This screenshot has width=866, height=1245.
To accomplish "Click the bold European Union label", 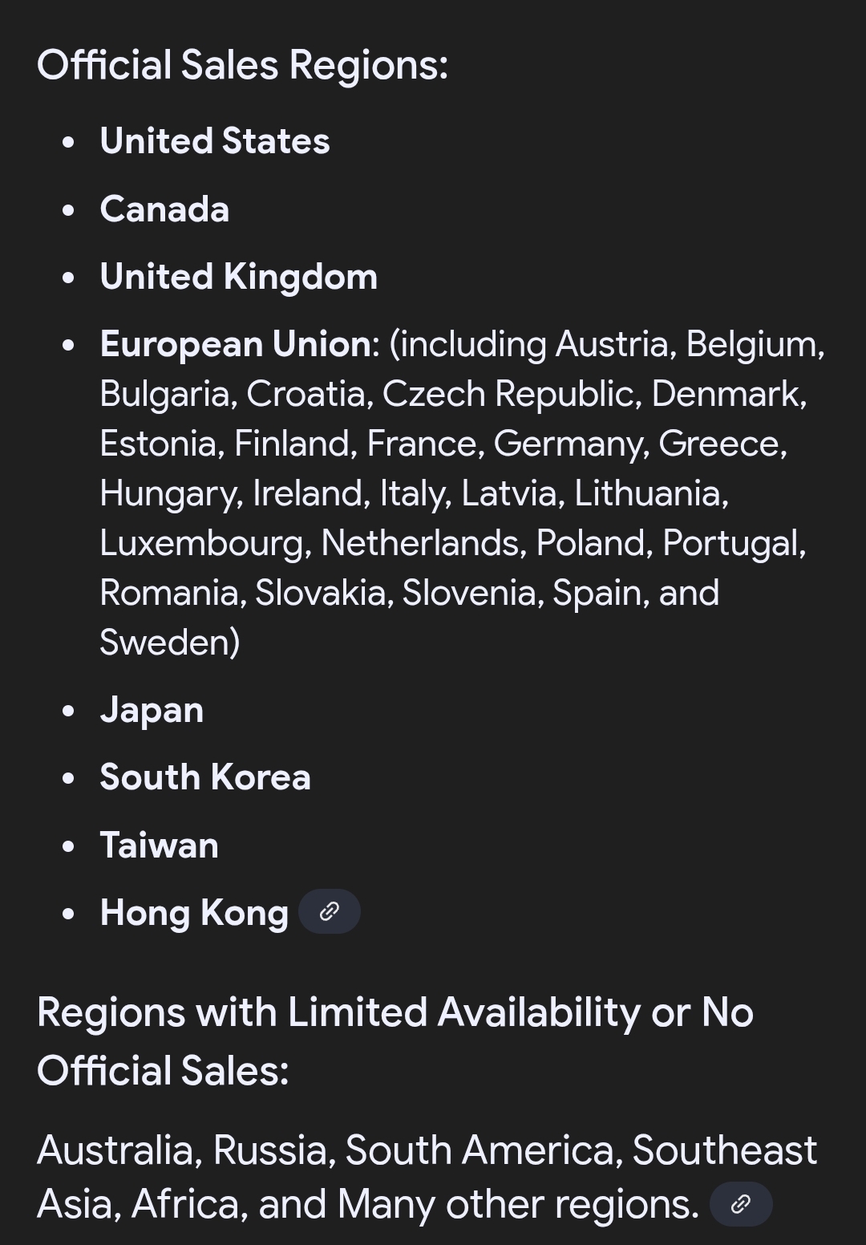I will tap(236, 345).
